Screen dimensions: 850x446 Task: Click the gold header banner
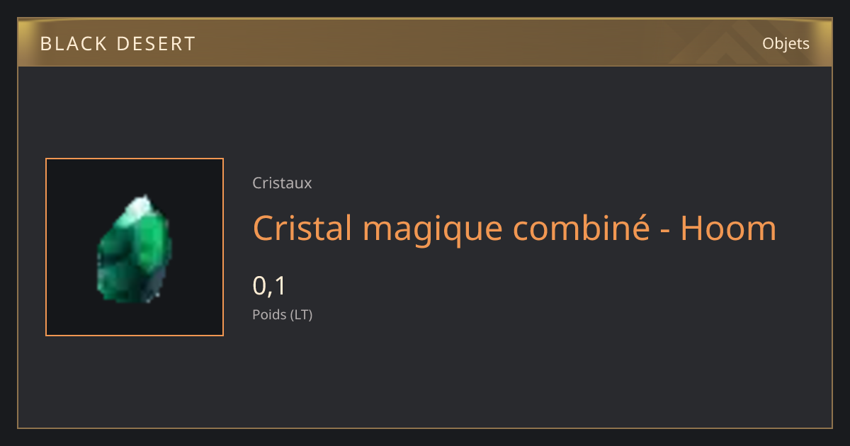425,42
